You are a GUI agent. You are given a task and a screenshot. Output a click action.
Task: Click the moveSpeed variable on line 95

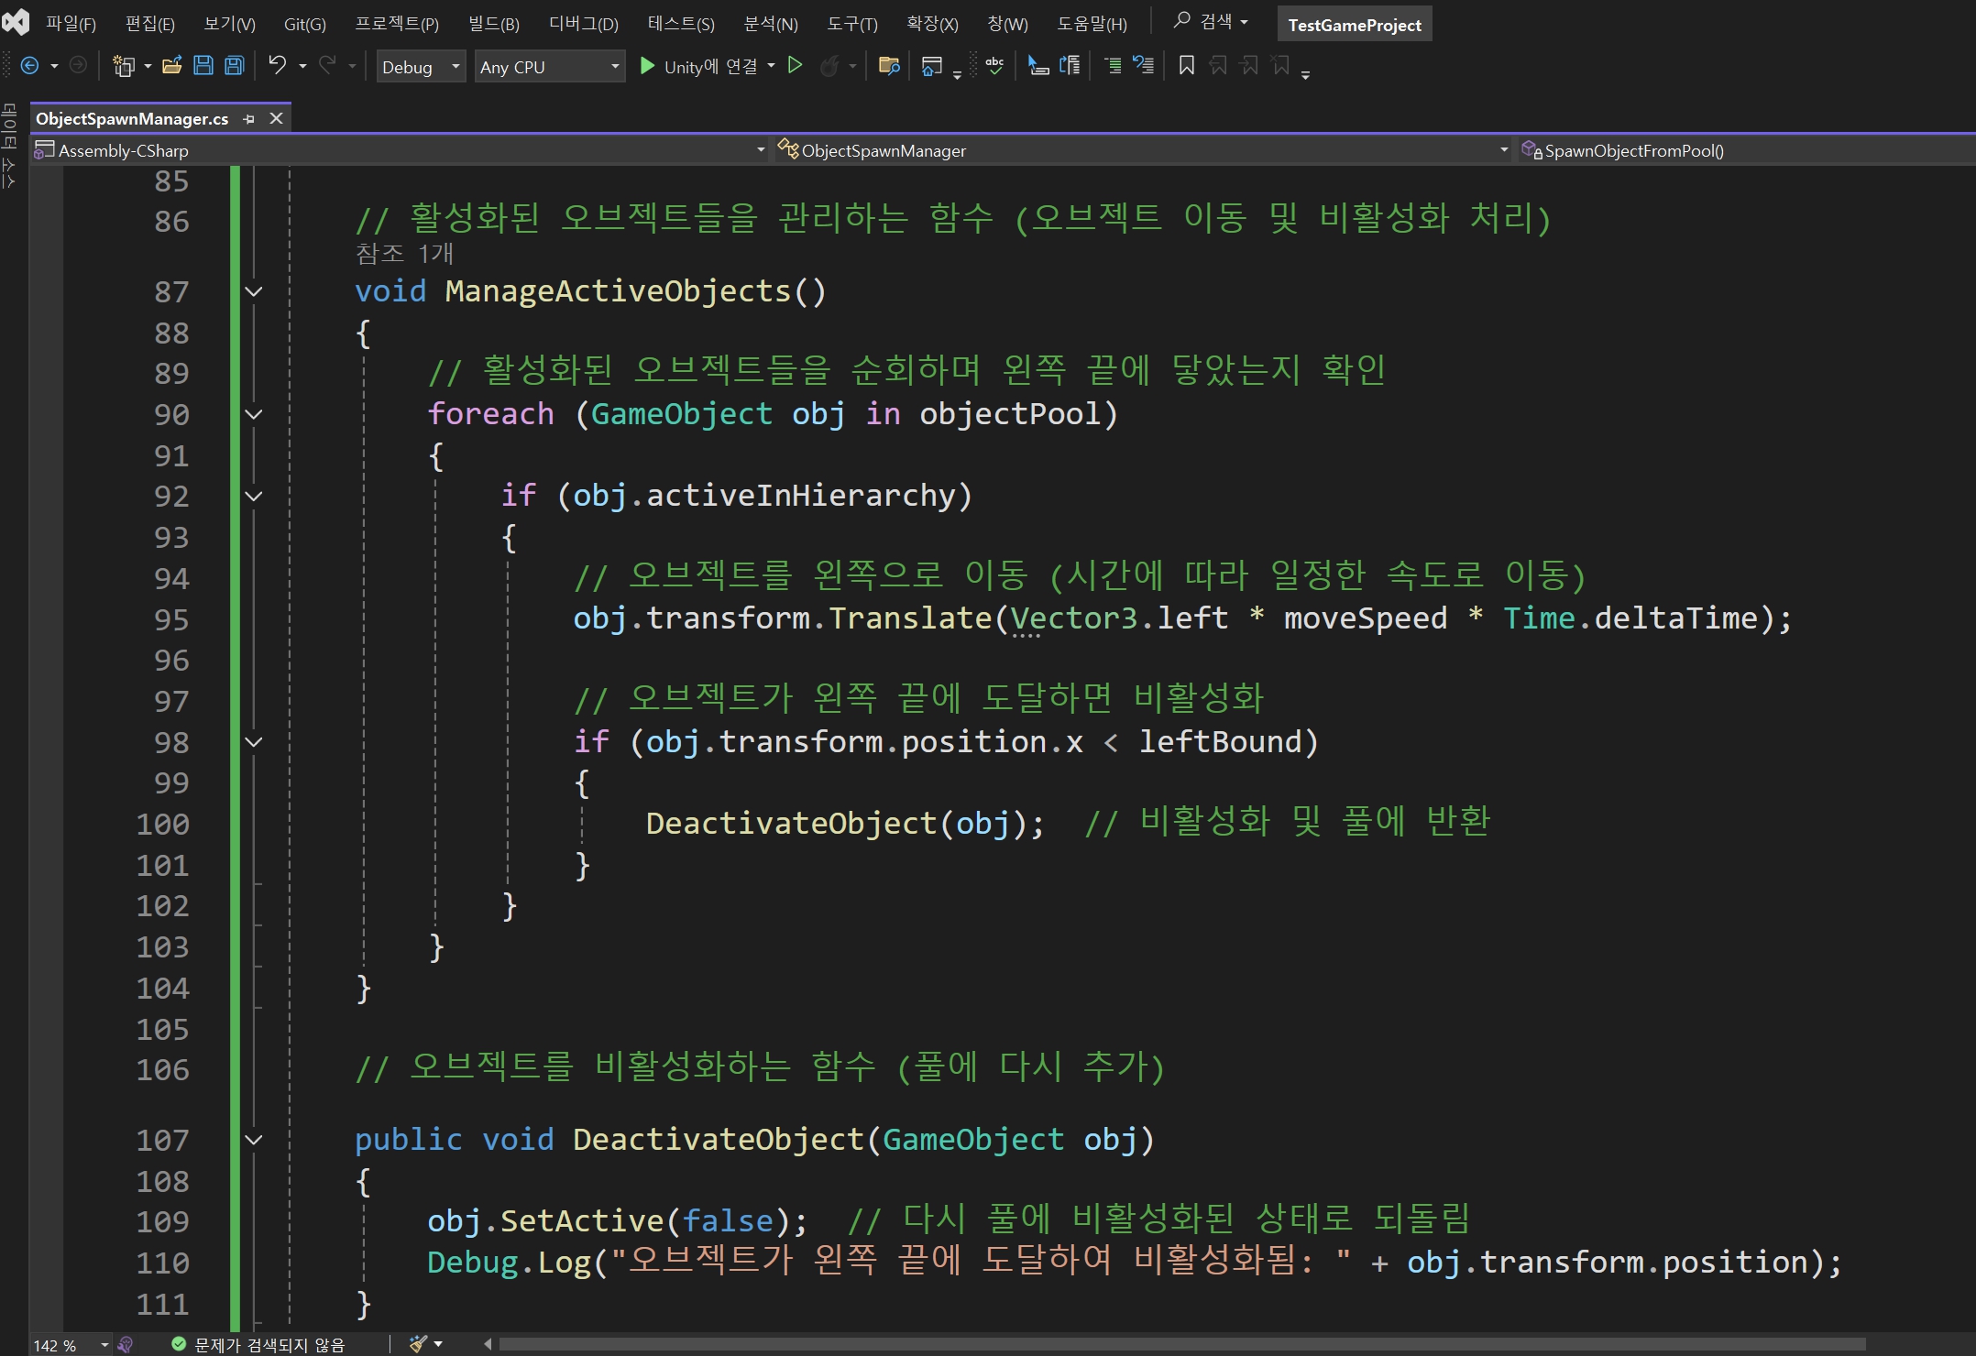point(1366,618)
